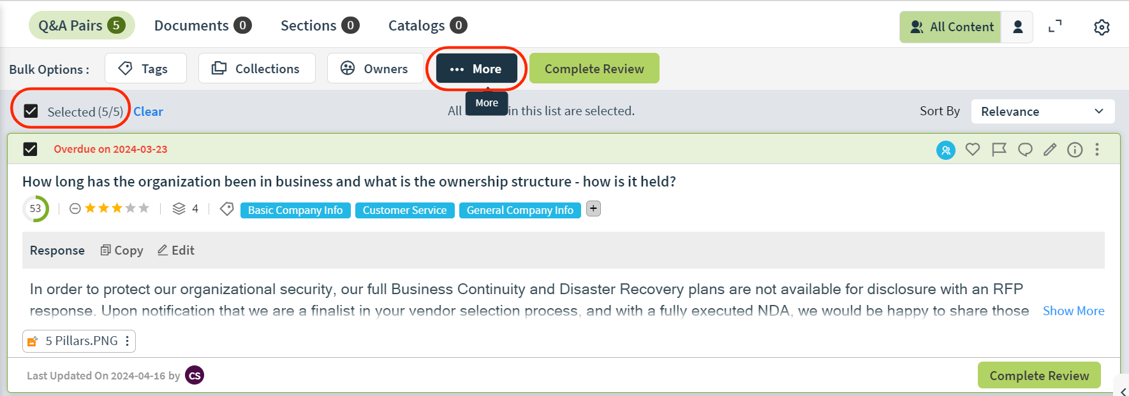This screenshot has width=1129, height=396.
Task: Click the flag icon on Q&A card
Action: click(999, 150)
